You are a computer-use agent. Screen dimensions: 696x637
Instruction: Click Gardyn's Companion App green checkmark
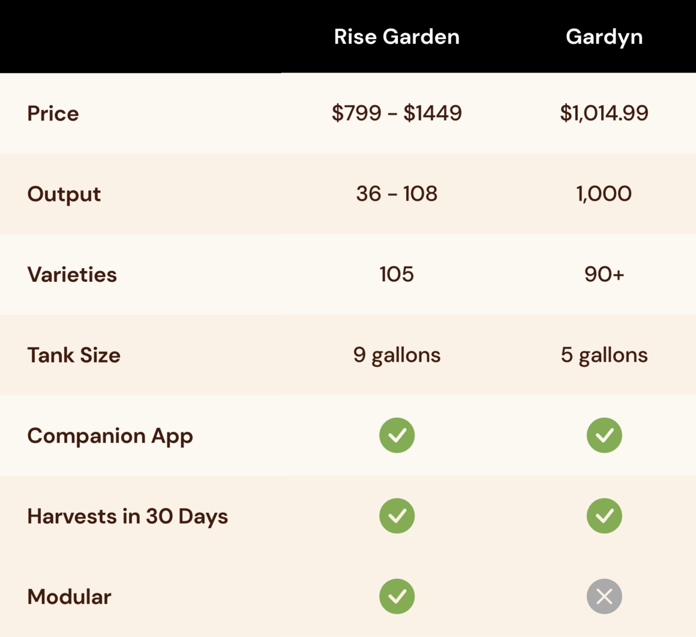pos(604,435)
